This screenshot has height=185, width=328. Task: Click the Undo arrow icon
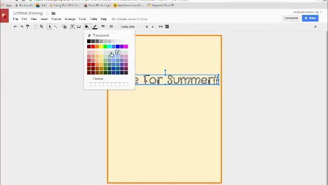pyautogui.click(x=15, y=27)
